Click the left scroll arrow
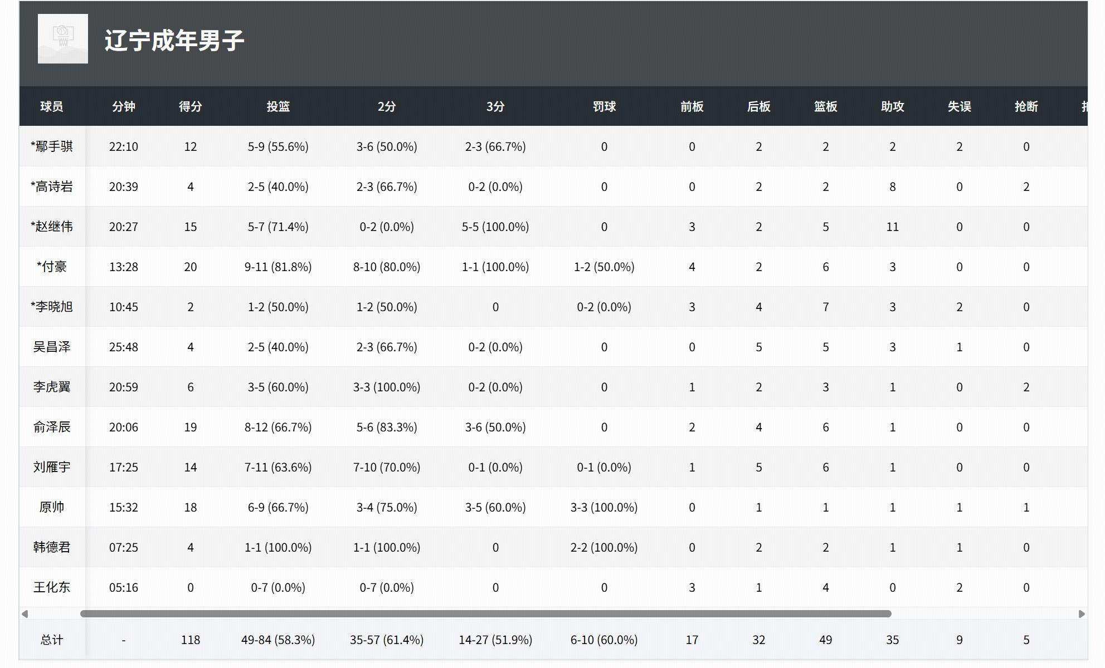This screenshot has width=1105, height=668. coord(25,614)
